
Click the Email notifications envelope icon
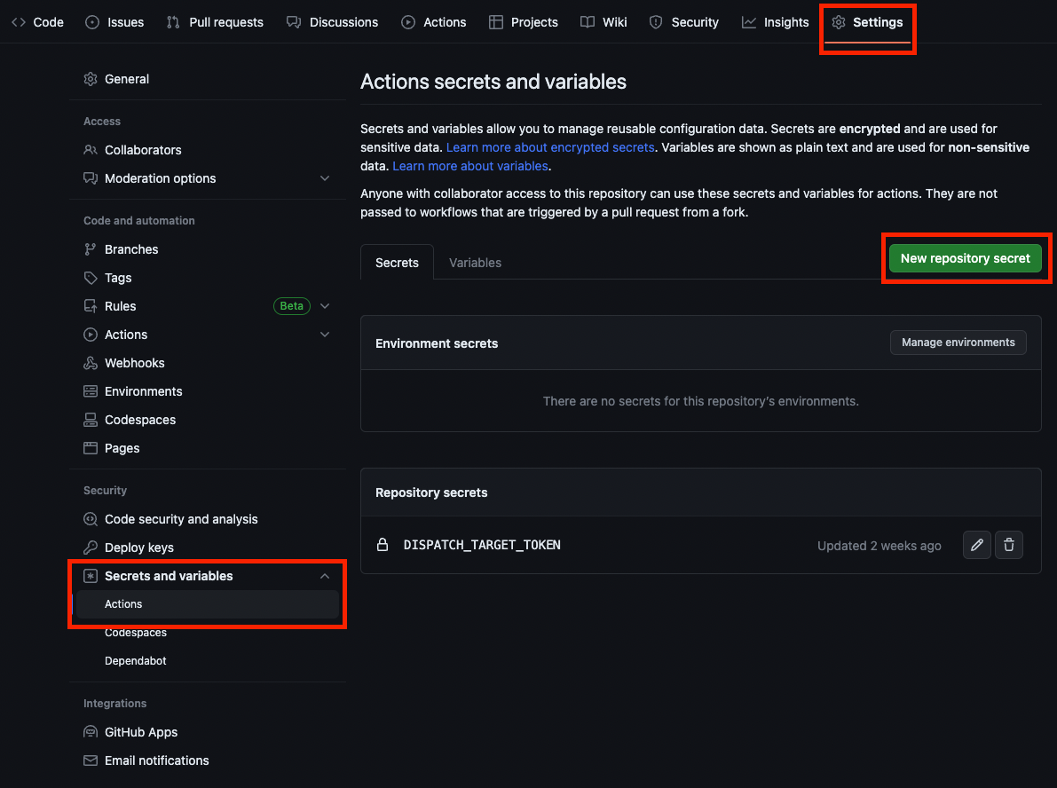[91, 760]
